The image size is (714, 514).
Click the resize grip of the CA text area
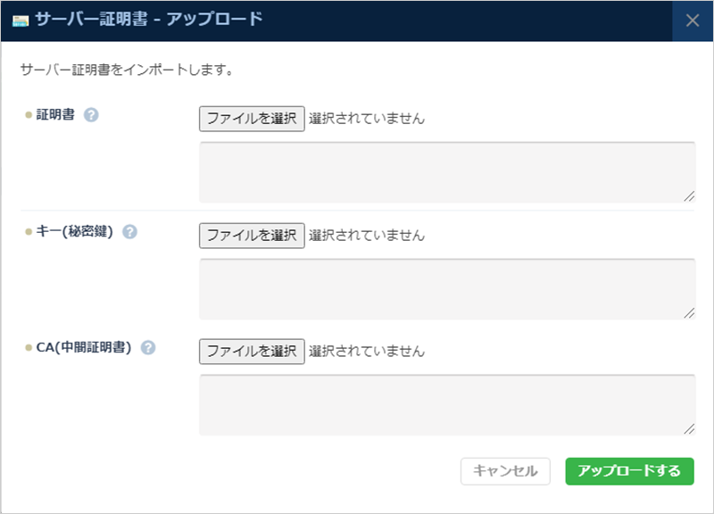pos(690,427)
